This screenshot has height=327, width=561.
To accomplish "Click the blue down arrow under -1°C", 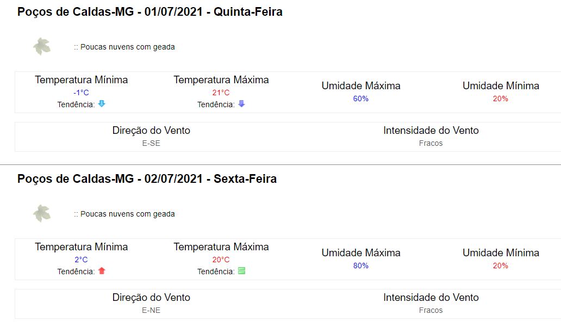I will pos(102,104).
